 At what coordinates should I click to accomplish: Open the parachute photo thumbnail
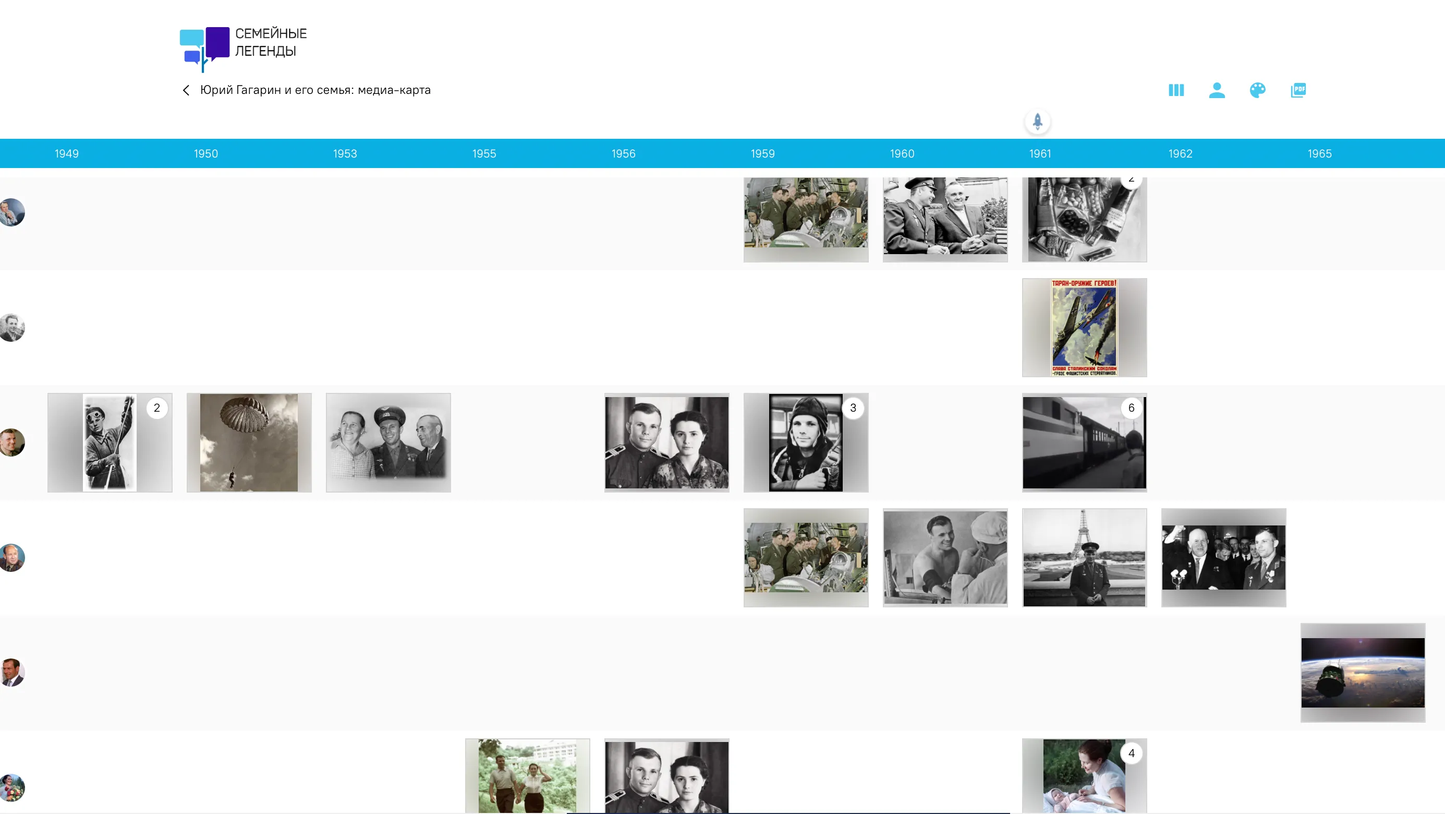click(x=249, y=442)
